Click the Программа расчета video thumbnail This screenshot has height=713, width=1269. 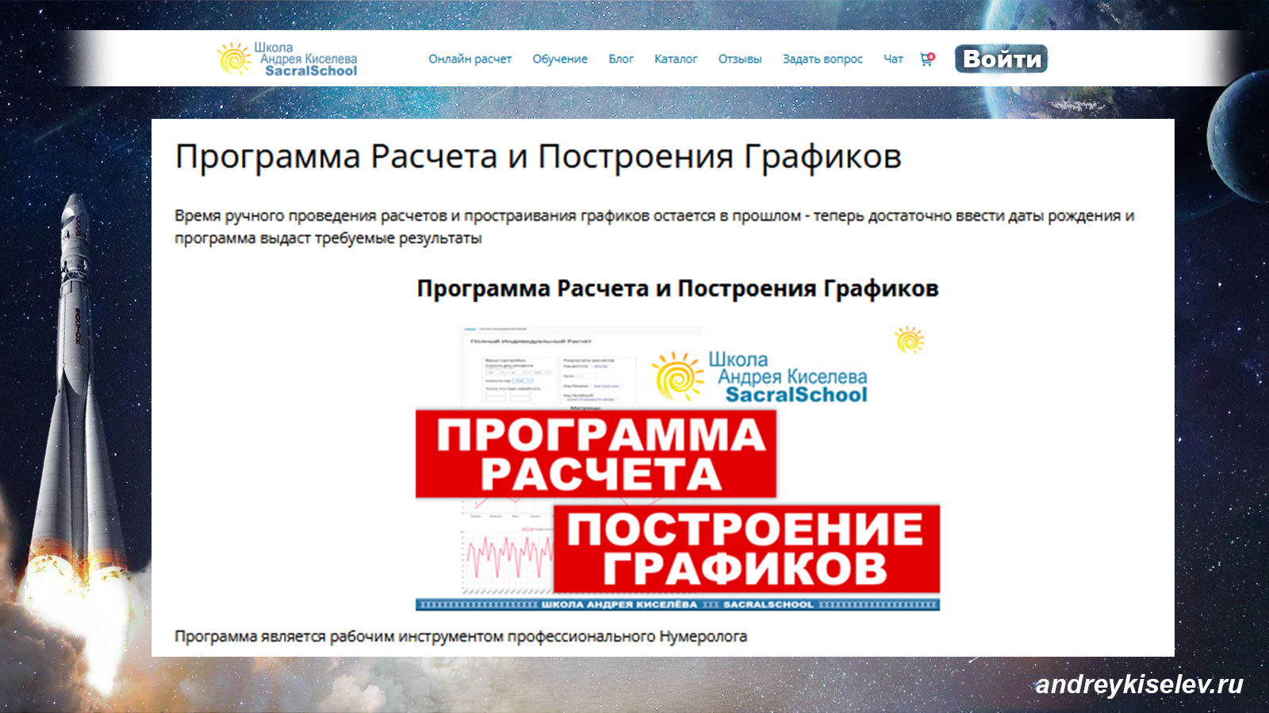point(678,467)
